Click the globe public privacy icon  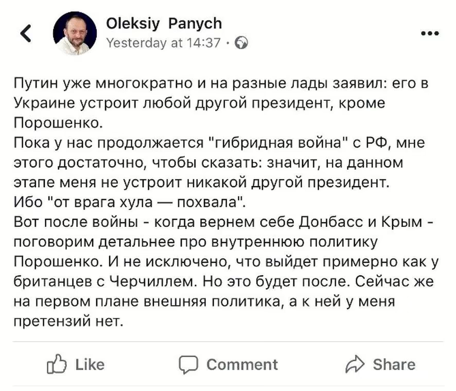(241, 44)
